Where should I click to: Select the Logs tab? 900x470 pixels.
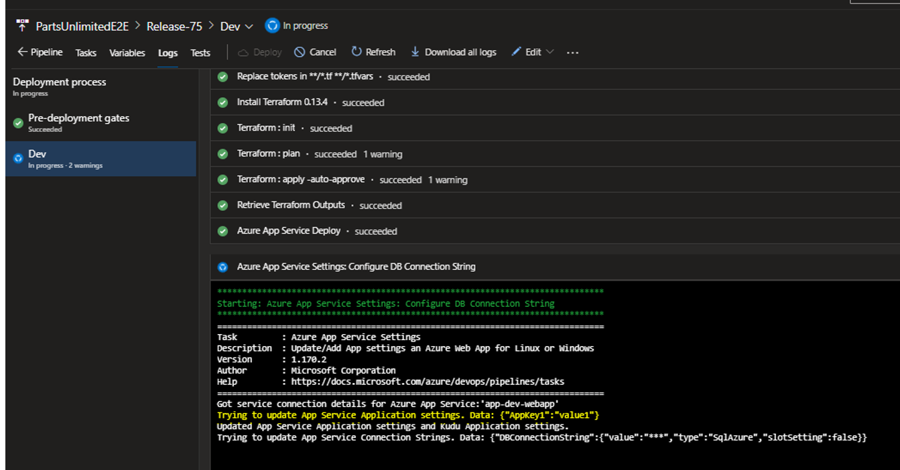click(168, 53)
